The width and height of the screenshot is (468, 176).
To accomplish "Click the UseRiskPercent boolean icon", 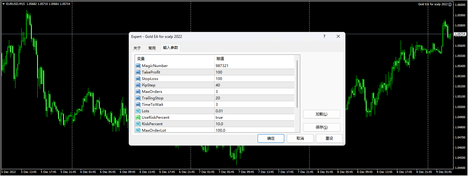I will (138, 117).
